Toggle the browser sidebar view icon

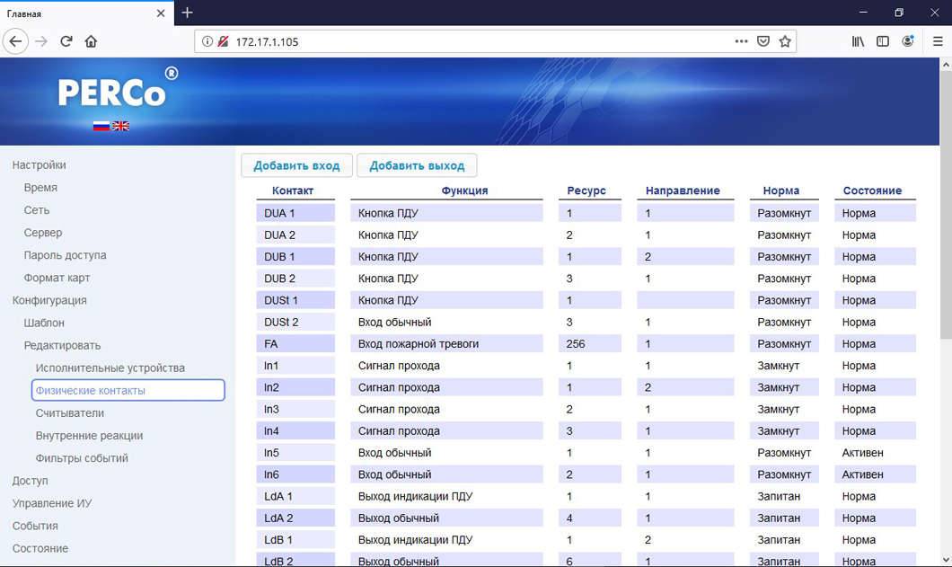(x=883, y=41)
